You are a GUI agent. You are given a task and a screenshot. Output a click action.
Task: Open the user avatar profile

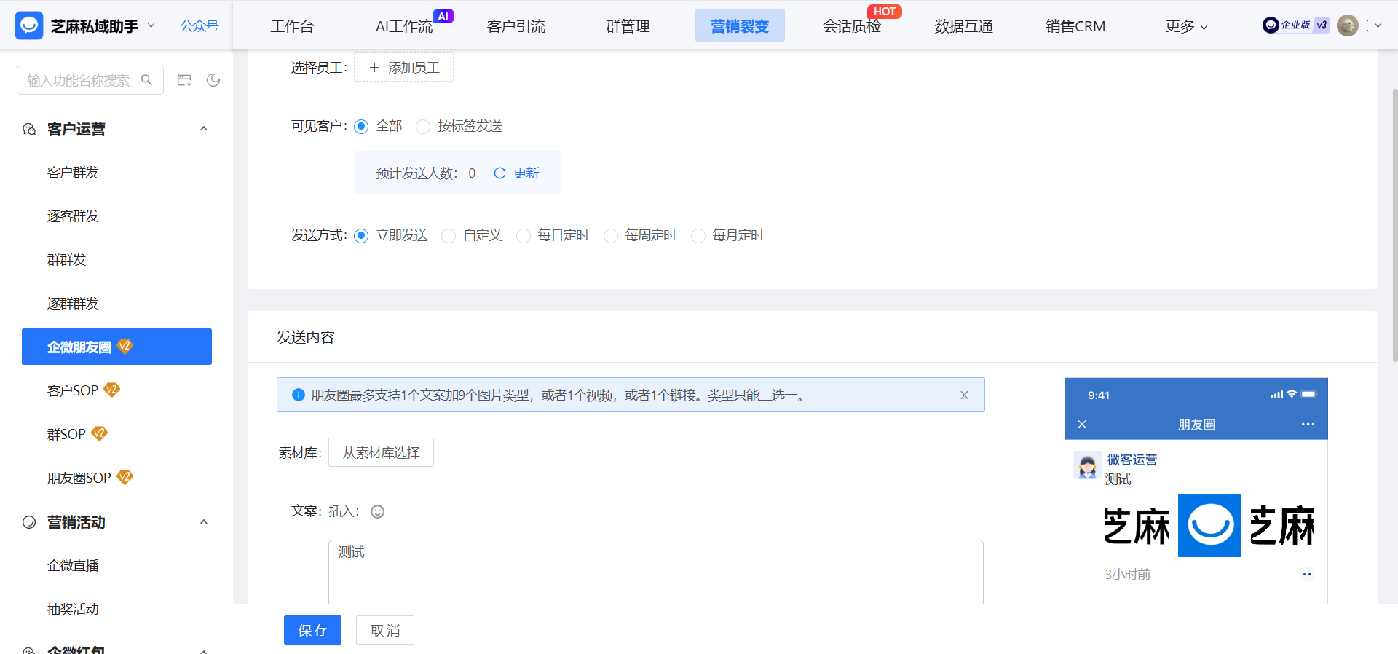click(1348, 25)
